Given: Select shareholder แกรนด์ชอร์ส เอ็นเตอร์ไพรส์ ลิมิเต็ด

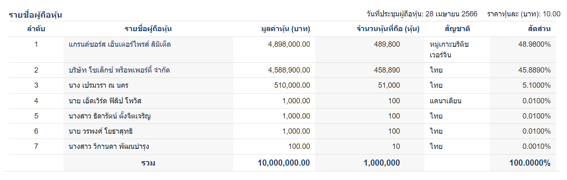Looking at the screenshot, I should pyautogui.click(x=120, y=44).
